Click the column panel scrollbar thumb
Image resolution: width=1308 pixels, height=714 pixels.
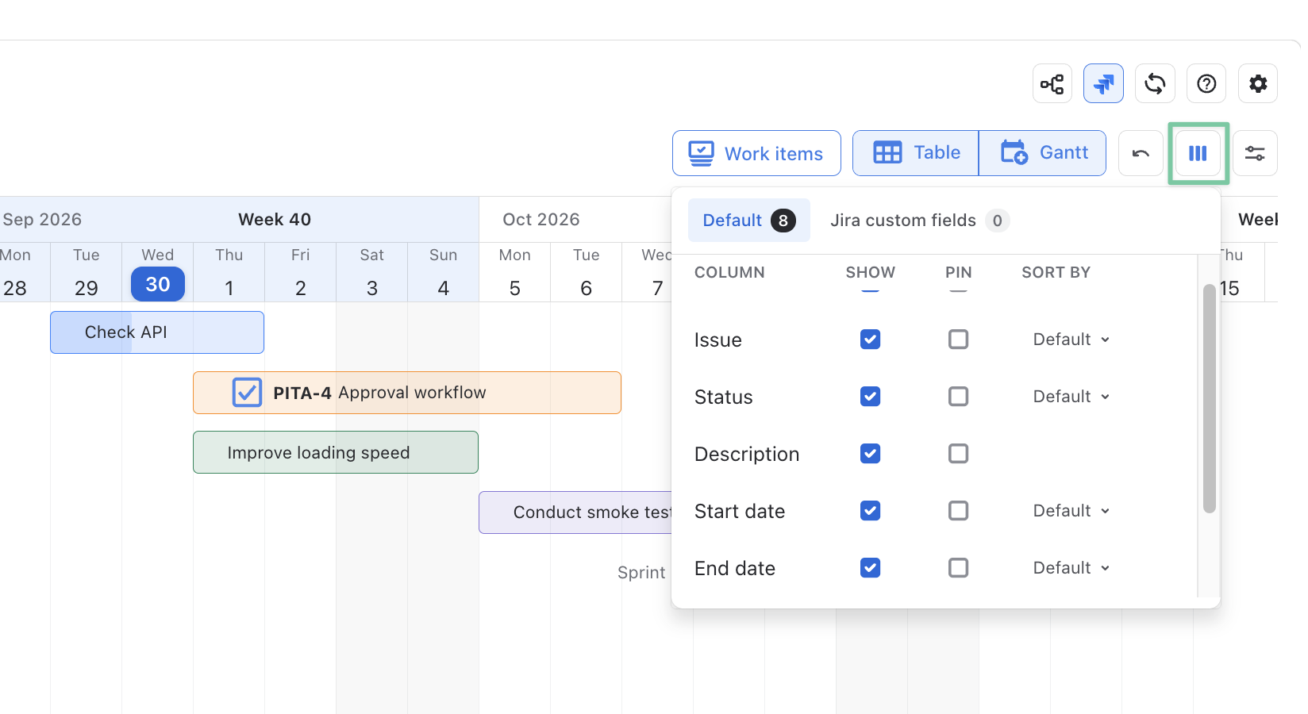pyautogui.click(x=1210, y=399)
